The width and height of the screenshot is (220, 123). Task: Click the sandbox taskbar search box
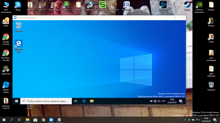coord(46,101)
